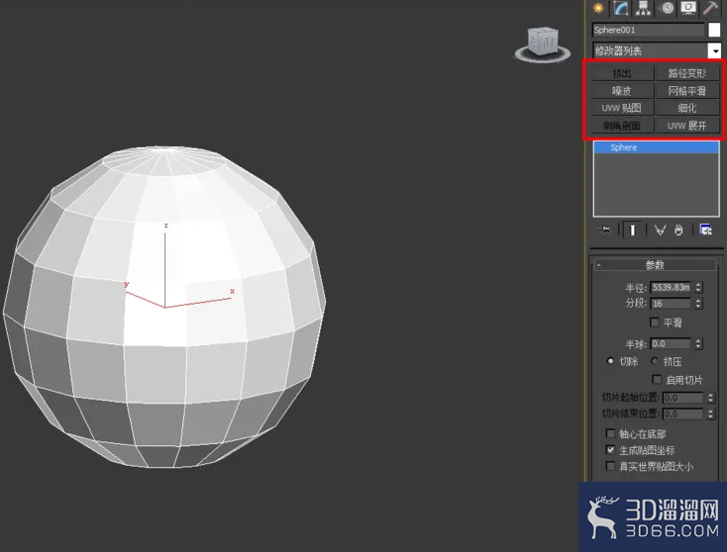Apply the 挤出 modifier button
This screenshot has height=552, width=727.
tap(622, 73)
